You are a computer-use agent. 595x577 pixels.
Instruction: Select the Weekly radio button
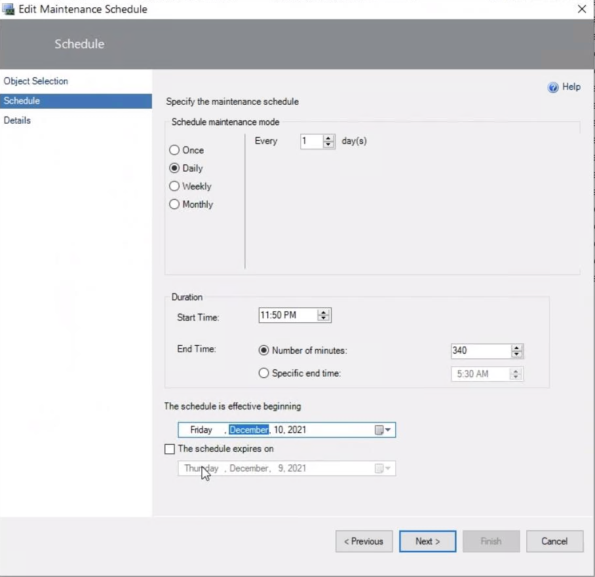coord(174,186)
